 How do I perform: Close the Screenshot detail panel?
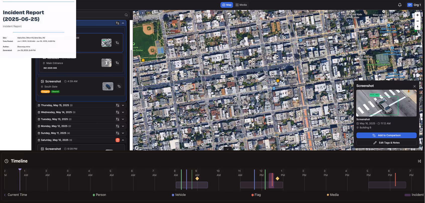(x=414, y=86)
